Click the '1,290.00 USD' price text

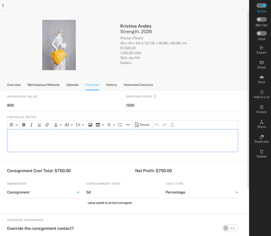pyautogui.click(x=131, y=53)
